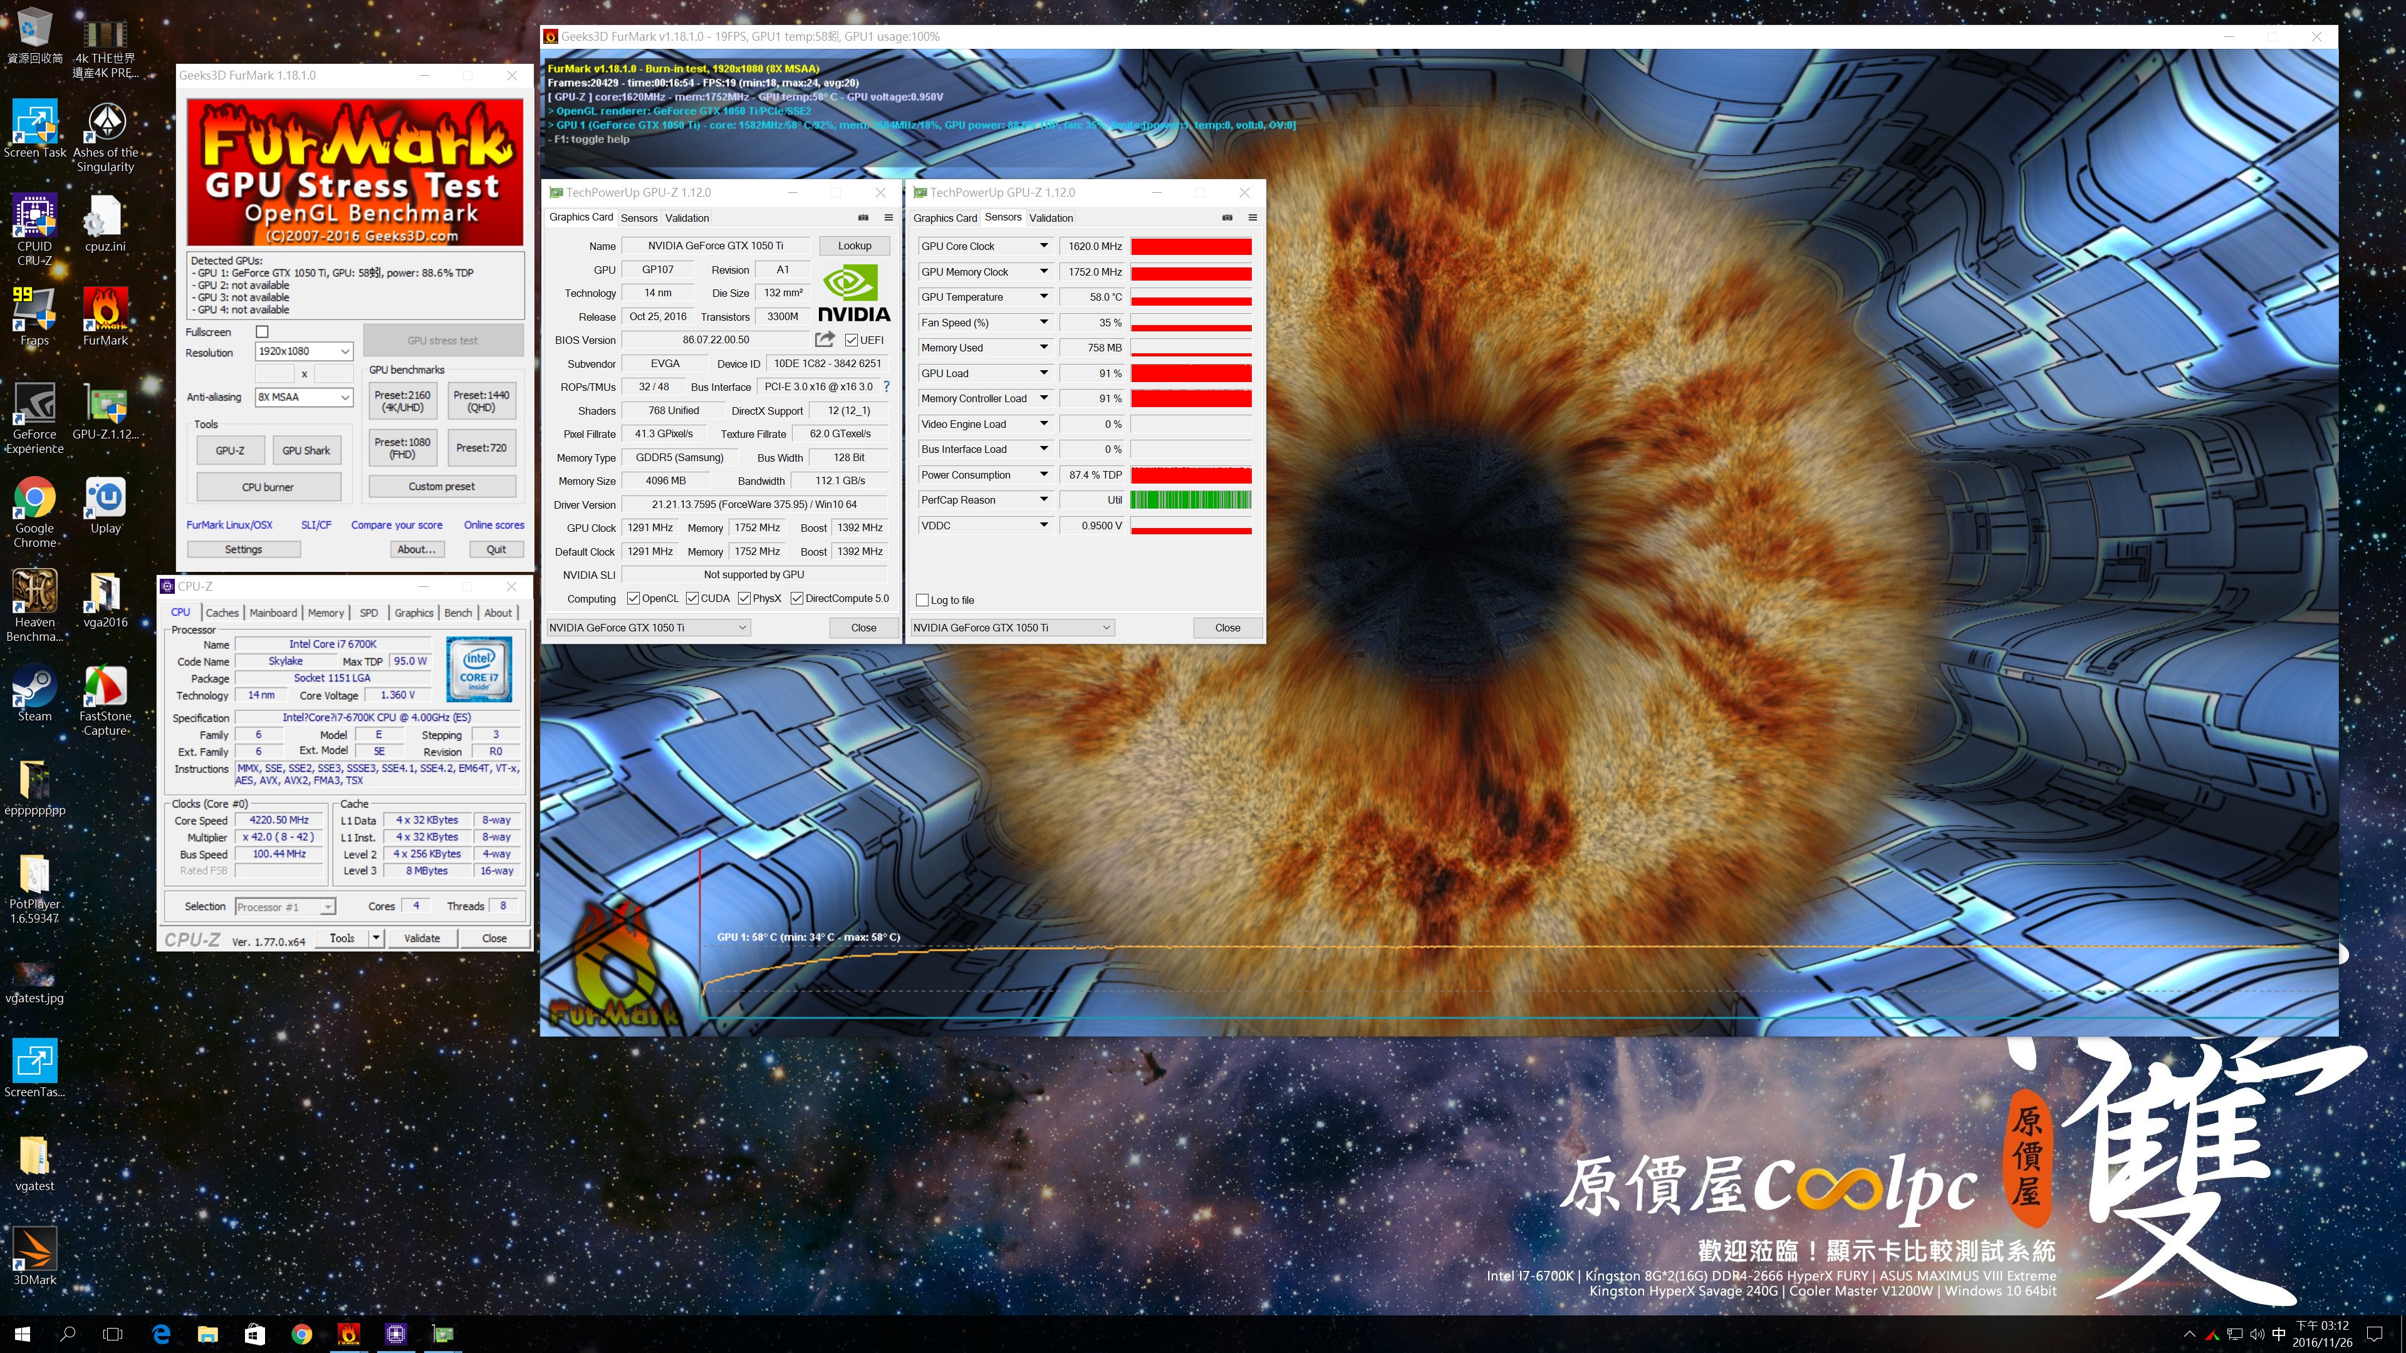
Task: Switch to the SPD tab in CPU-Z
Action: pos(369,613)
